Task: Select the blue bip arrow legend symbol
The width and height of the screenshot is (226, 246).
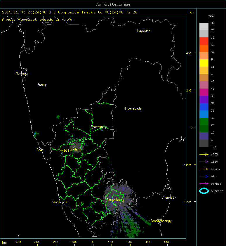Action: [x=204, y=176]
